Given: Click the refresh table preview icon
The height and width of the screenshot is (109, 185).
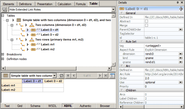Looking at the screenshot, I should click(x=61, y=76).
